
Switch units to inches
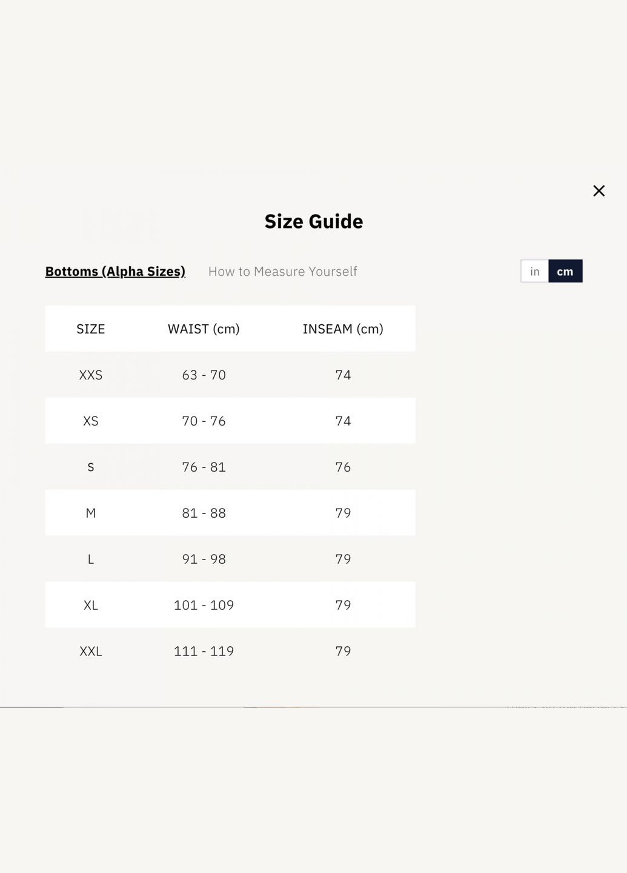coord(534,272)
